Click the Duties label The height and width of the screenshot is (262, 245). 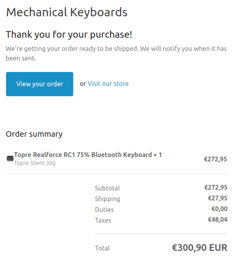(104, 209)
